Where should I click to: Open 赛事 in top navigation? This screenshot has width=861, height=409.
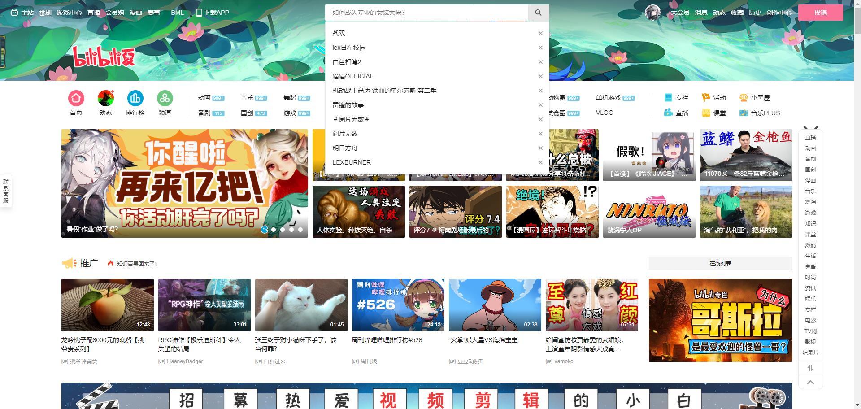(154, 13)
